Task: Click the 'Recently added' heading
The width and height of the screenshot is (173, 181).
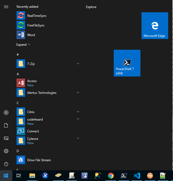Action: click(x=27, y=7)
